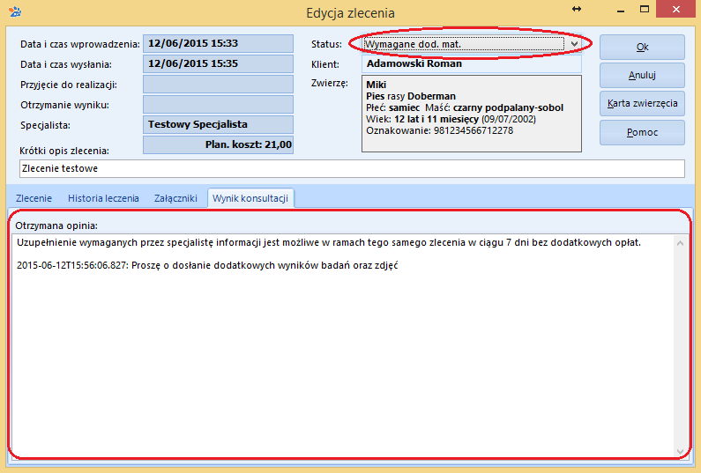Viewport: 701px width, 473px height.
Task: Close the Edycja zlecenia window
Action: [676, 10]
